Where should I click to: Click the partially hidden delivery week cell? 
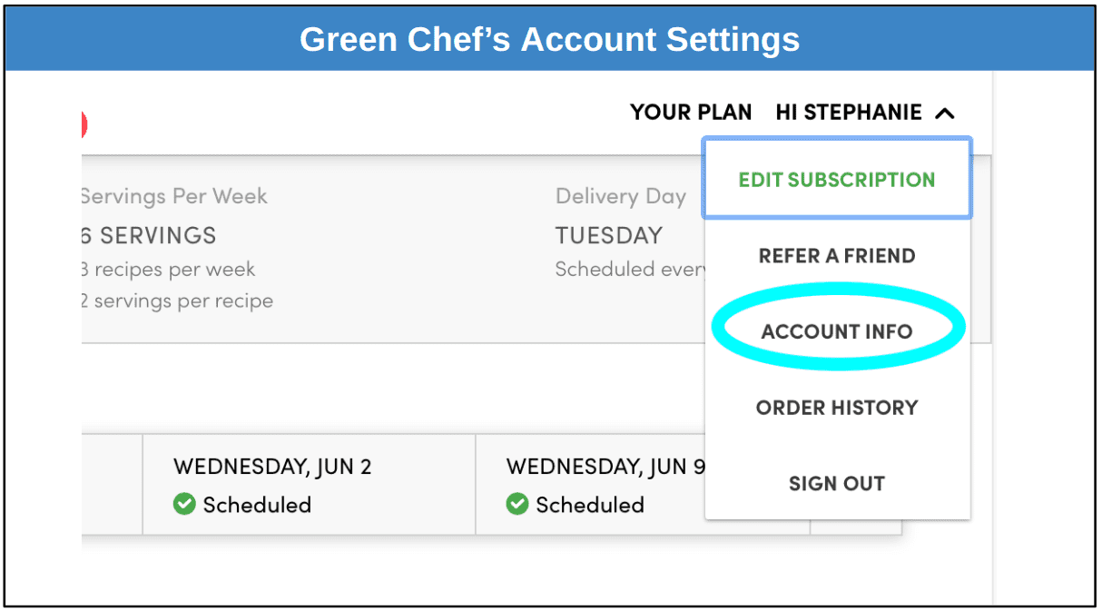[x=112, y=484]
